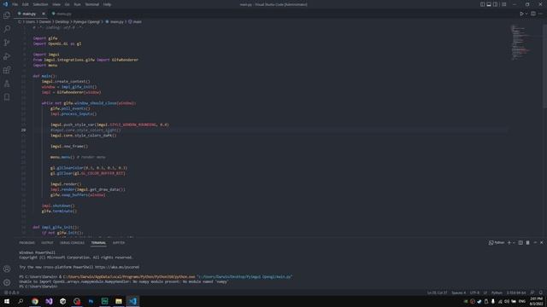The width and height of the screenshot is (547, 307).
Task: Switch to the Jupyter panel tab
Action: 119,242
